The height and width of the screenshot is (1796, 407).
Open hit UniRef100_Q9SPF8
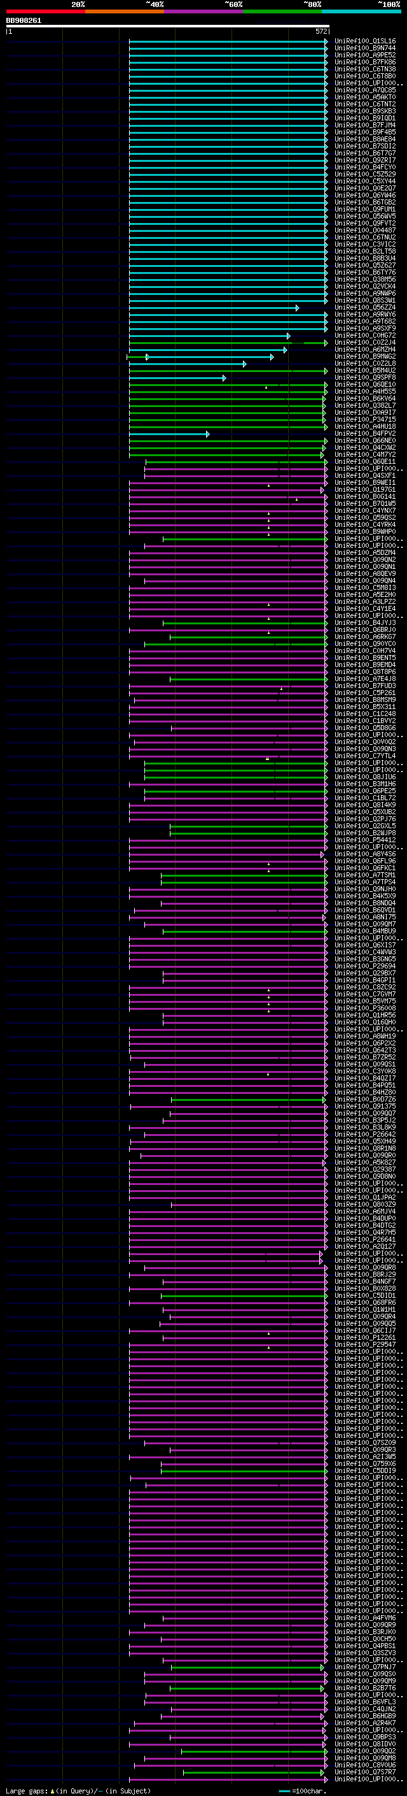[365, 378]
